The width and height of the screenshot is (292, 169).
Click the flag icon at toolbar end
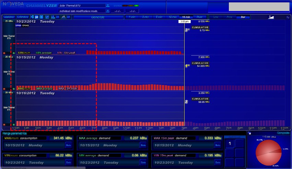pyautogui.click(x=288, y=17)
